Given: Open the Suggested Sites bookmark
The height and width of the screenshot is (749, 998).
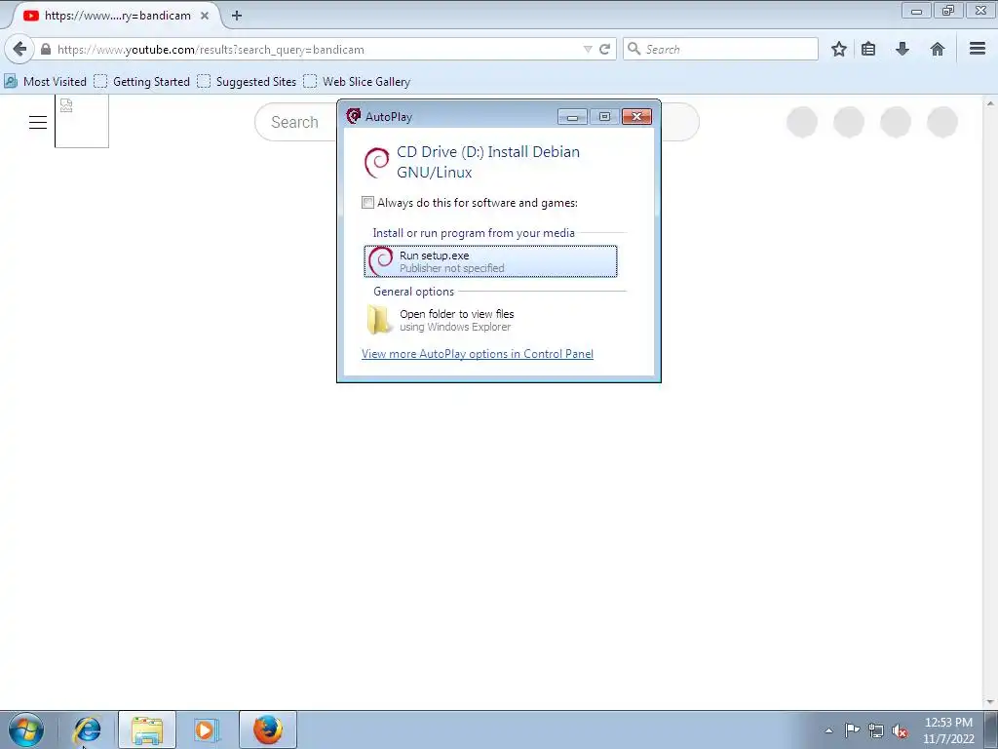Looking at the screenshot, I should pyautogui.click(x=247, y=82).
